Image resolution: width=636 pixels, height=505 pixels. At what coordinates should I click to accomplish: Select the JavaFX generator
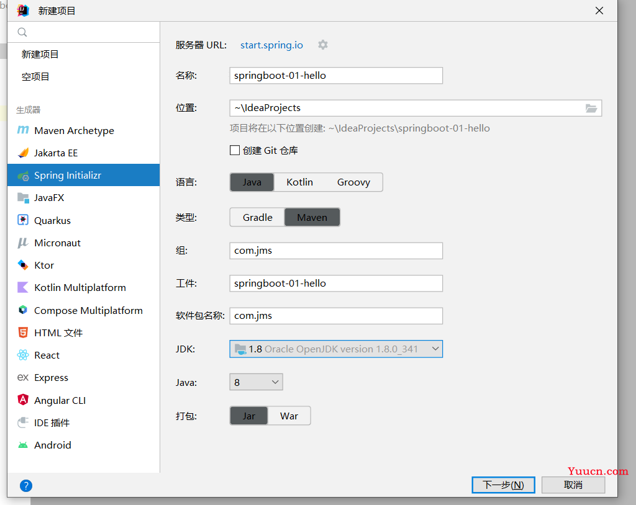tap(84, 198)
